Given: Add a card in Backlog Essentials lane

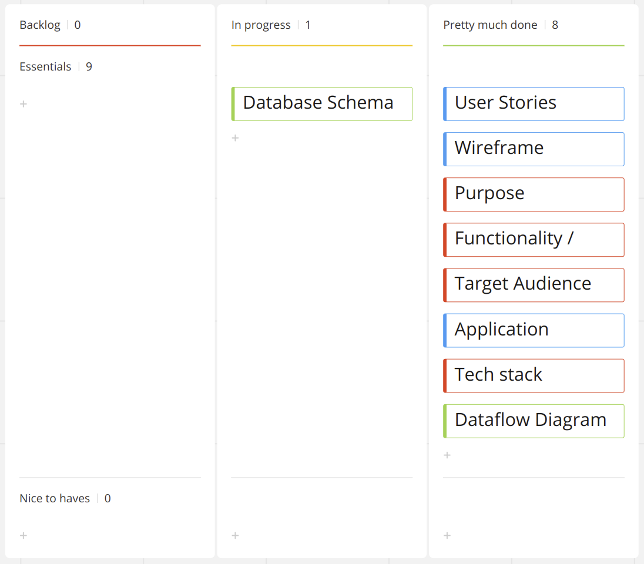Looking at the screenshot, I should click(24, 104).
